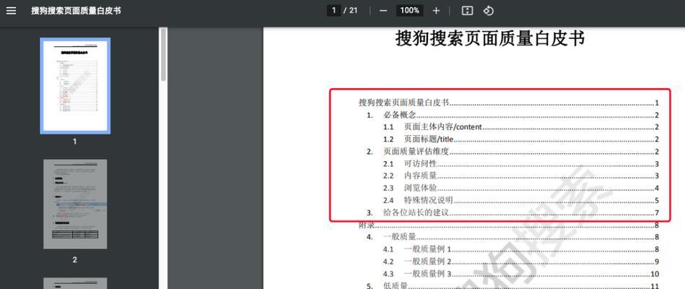Screen dimensions: 685x289
Task: Zoom out with the minus button
Action: 383,11
